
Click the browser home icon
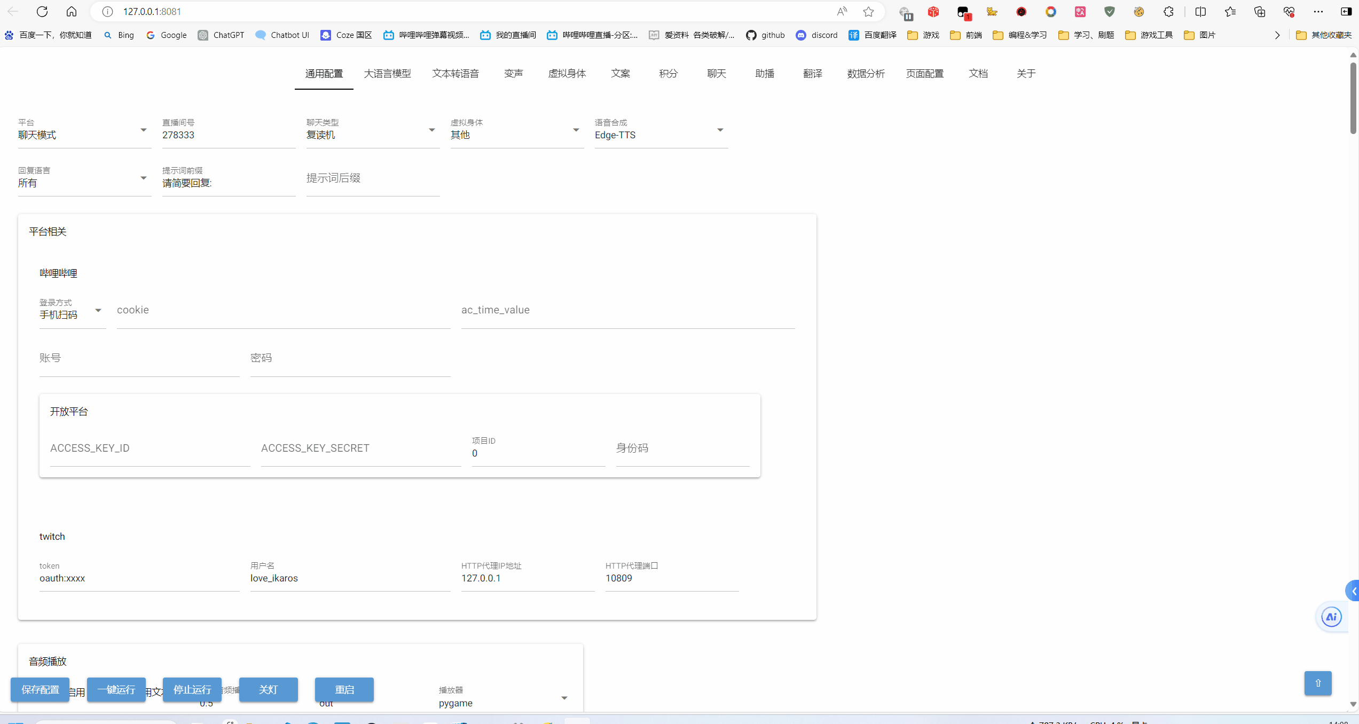(x=72, y=11)
